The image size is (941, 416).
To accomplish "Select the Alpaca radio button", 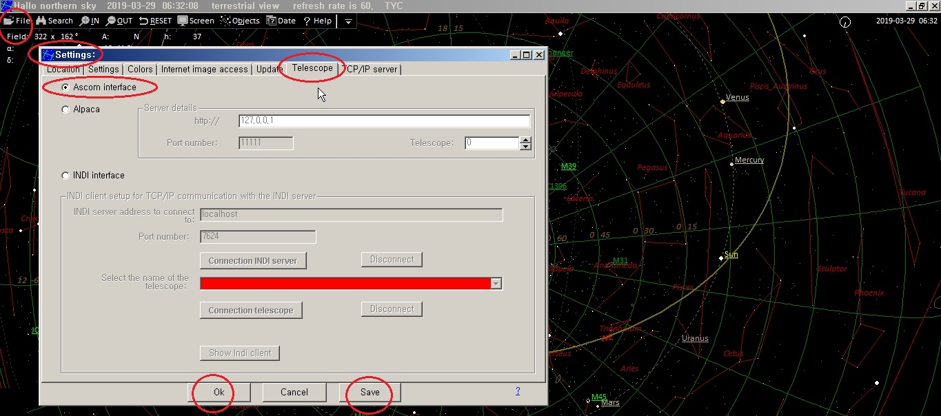I will coord(65,110).
